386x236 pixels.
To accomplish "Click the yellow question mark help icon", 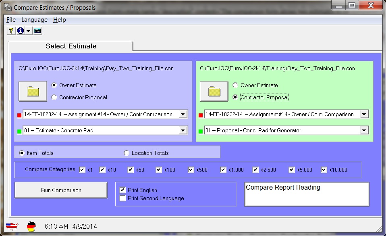I will tap(11, 31).
